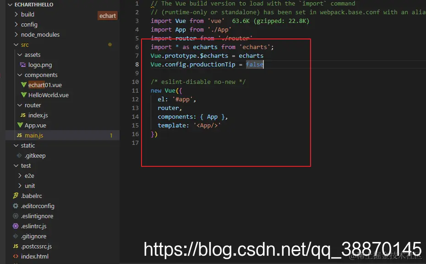Click the image icon beside logo.png

[x=23, y=65]
